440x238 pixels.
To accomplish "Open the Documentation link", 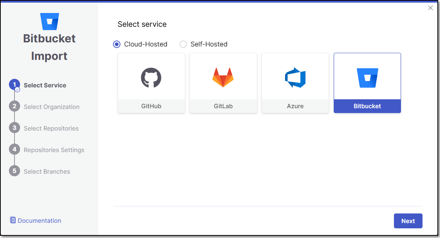I will coord(39,221).
